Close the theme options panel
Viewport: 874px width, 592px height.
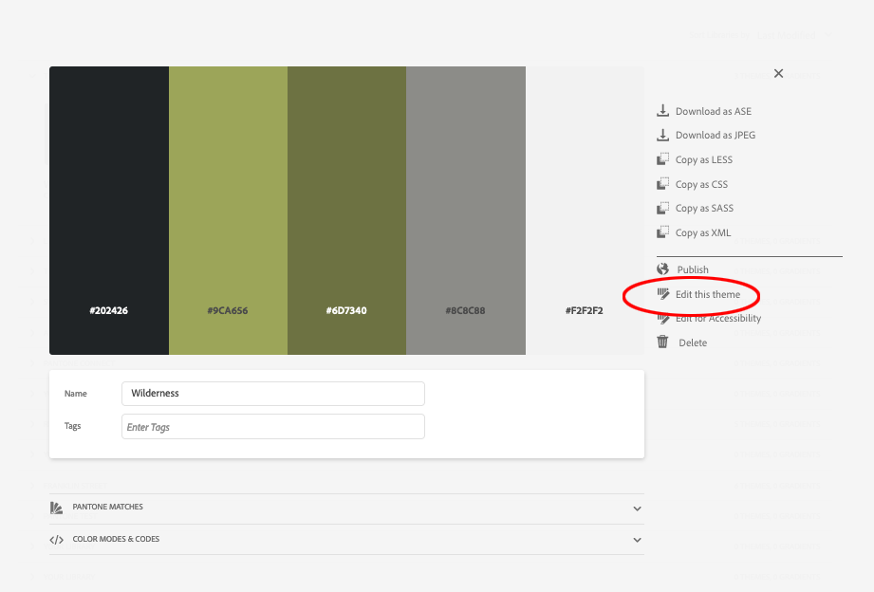[x=778, y=73]
